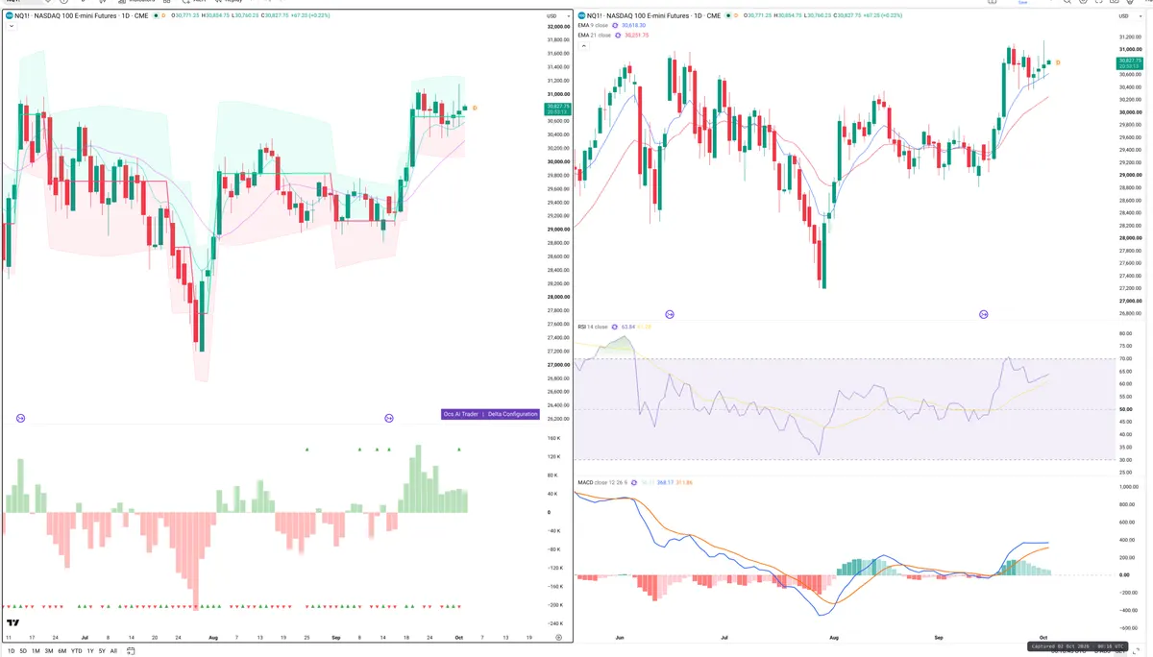Open the go-to-date calendar icon
The width and height of the screenshot is (1153, 657).
pyautogui.click(x=131, y=651)
